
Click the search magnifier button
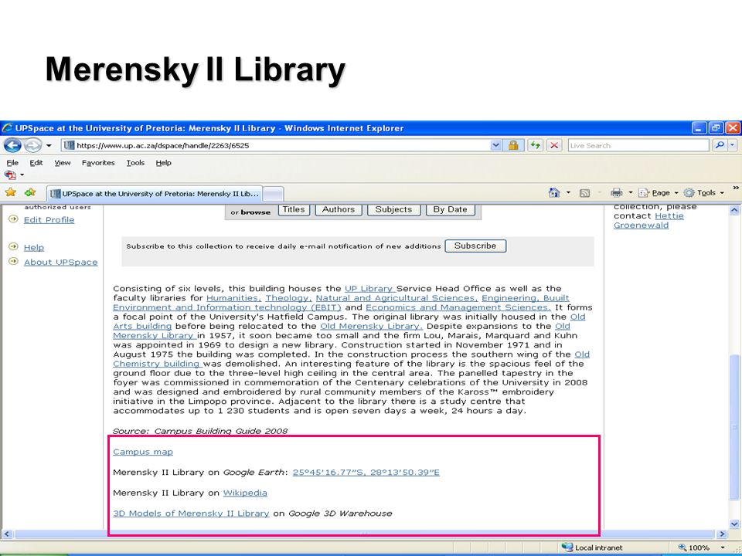pos(720,146)
